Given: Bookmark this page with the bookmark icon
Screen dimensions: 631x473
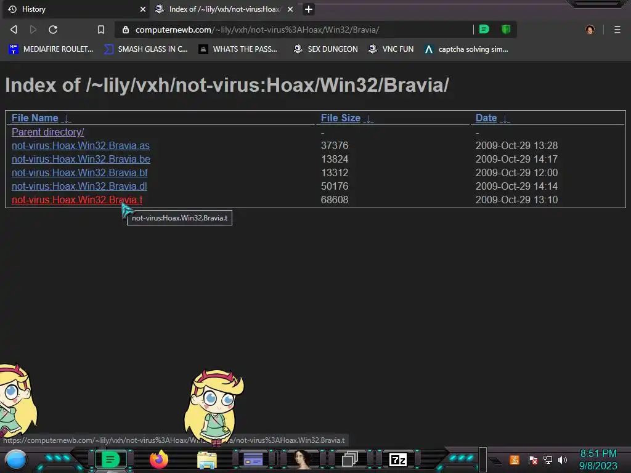Looking at the screenshot, I should [x=100, y=30].
